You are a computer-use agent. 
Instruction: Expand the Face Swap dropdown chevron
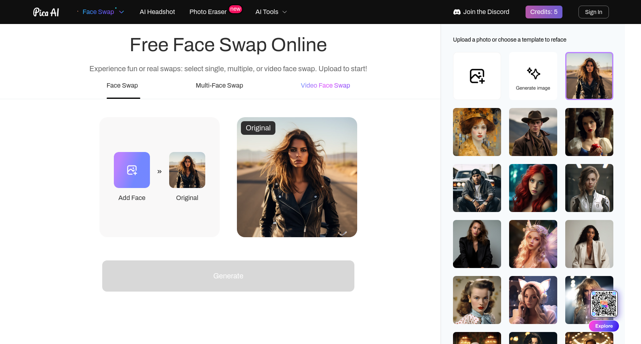pos(121,12)
